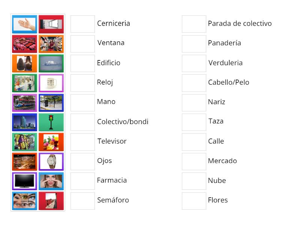Click the wristwatch image

(51, 161)
